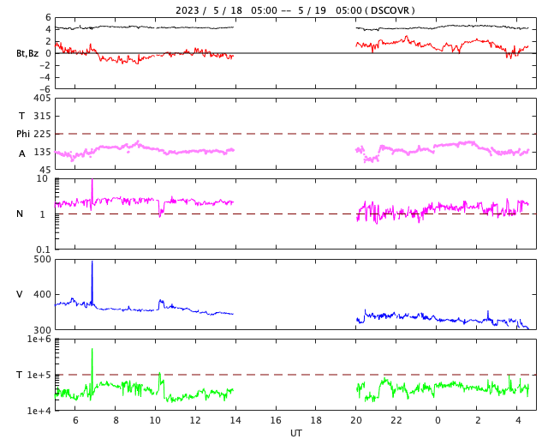Click the 'Phi' axis label
This screenshot has height=439, width=548.
[23, 134]
